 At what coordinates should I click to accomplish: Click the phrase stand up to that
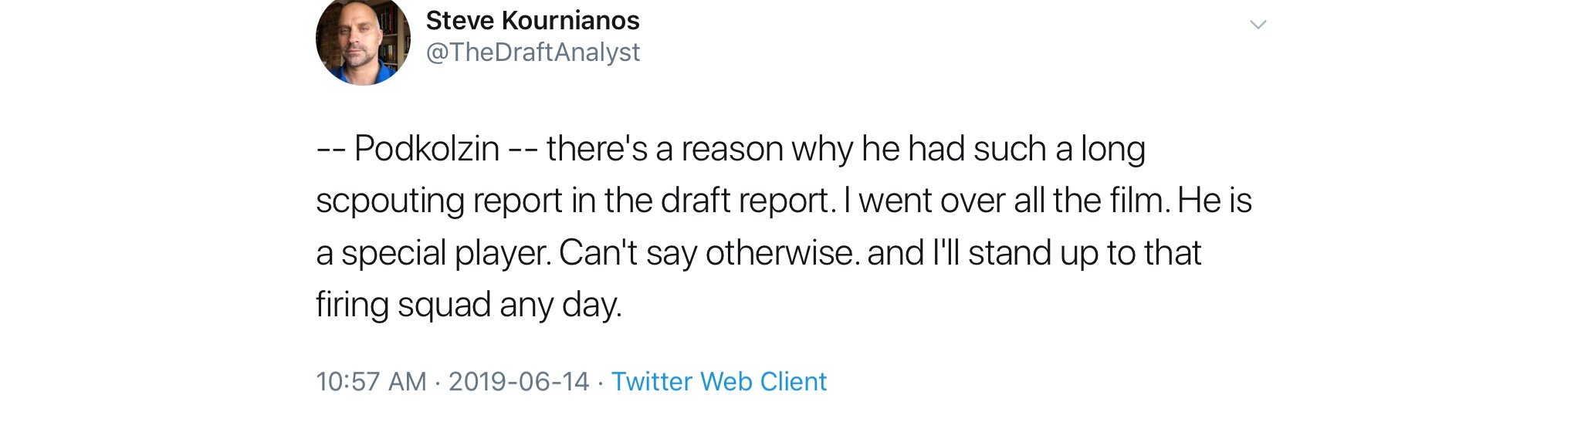[1084, 252]
